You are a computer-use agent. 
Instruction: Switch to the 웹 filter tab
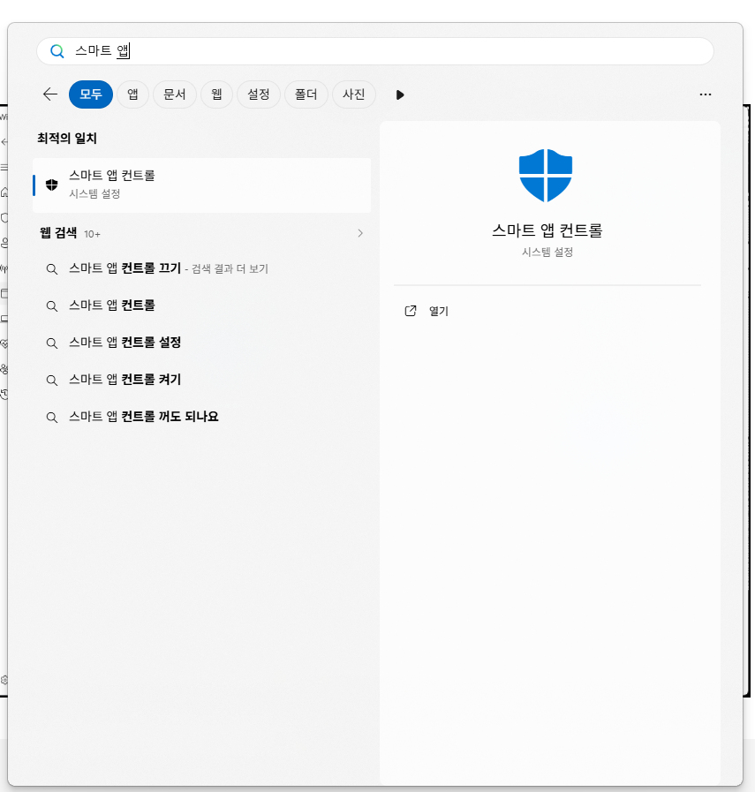click(216, 94)
